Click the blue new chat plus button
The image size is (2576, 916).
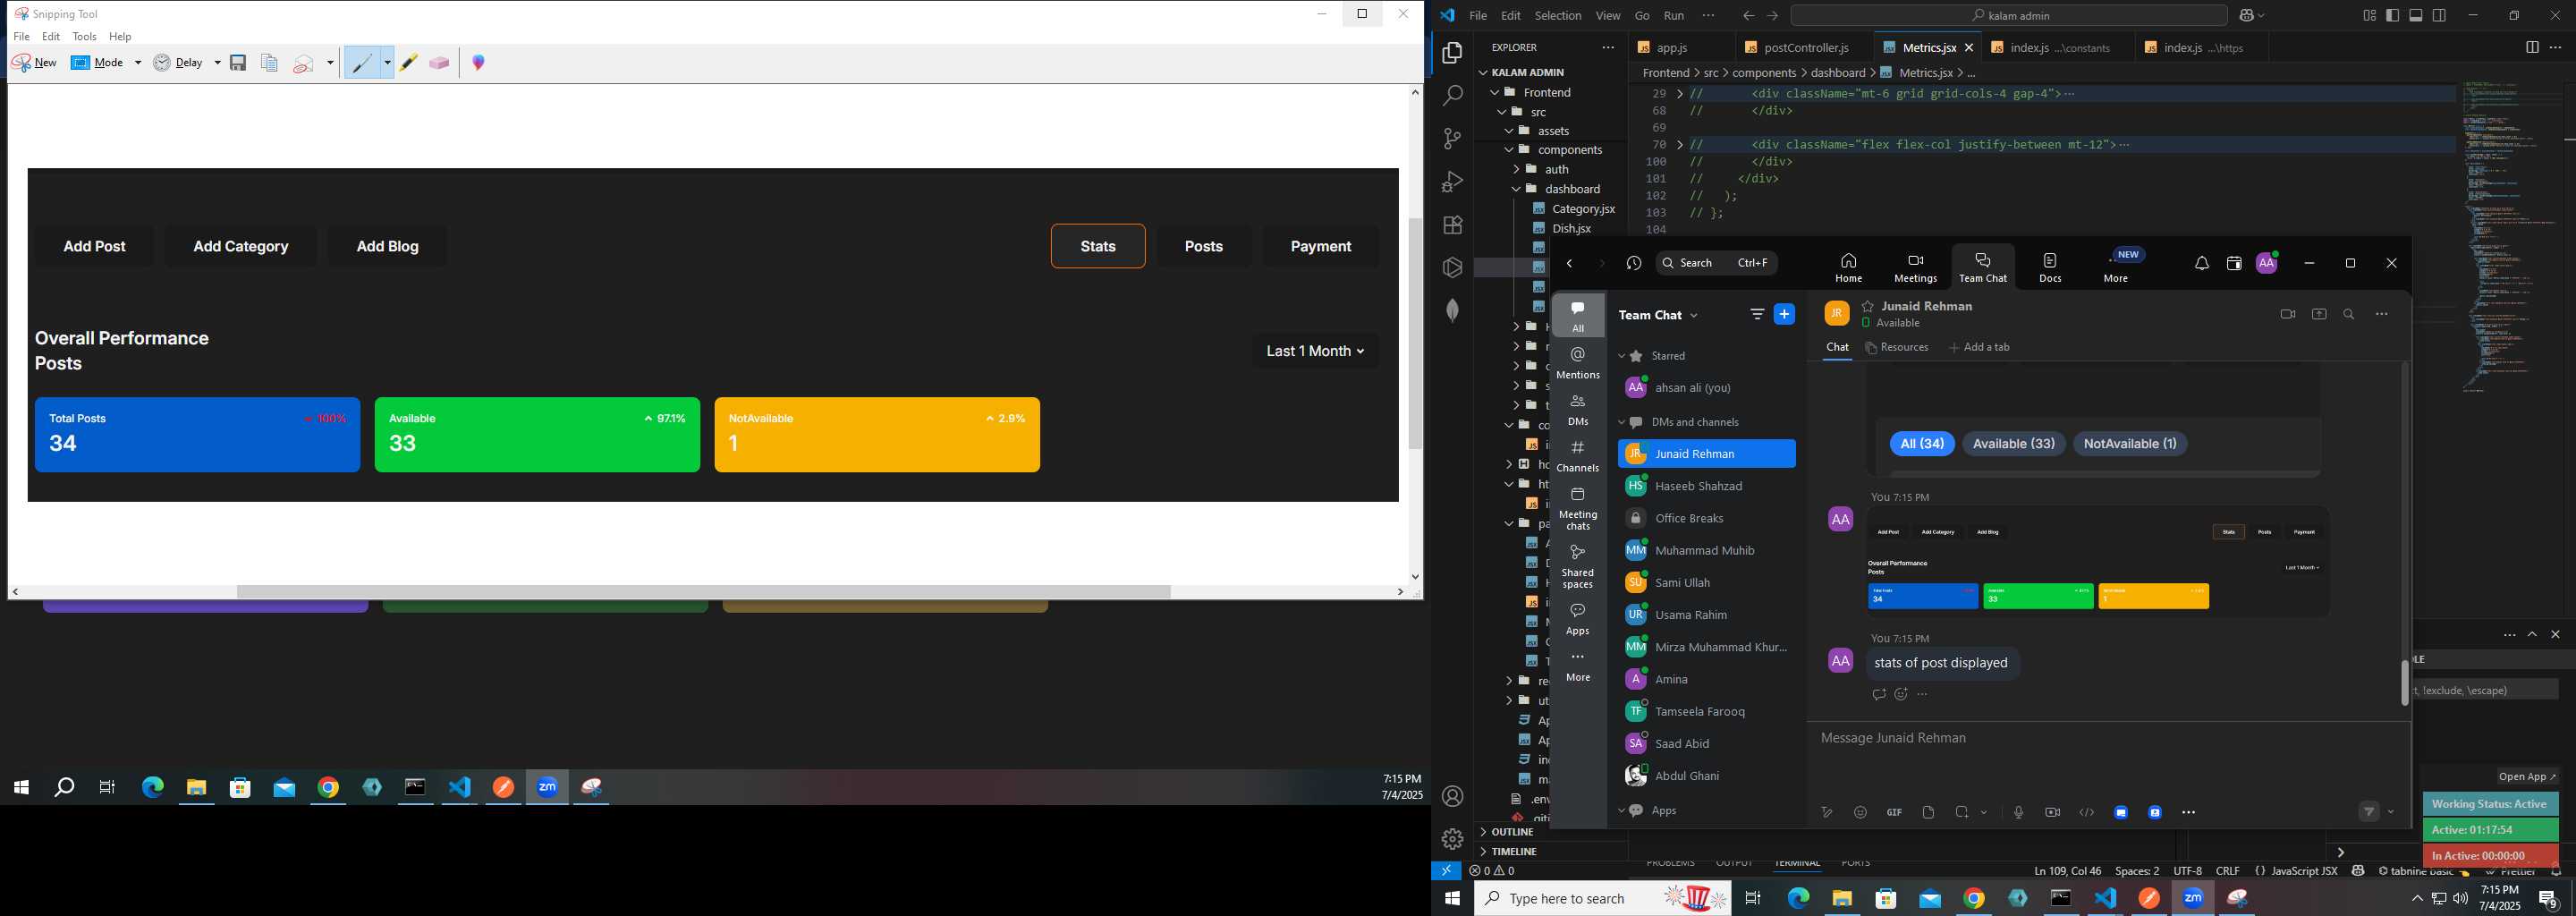pyautogui.click(x=1784, y=314)
